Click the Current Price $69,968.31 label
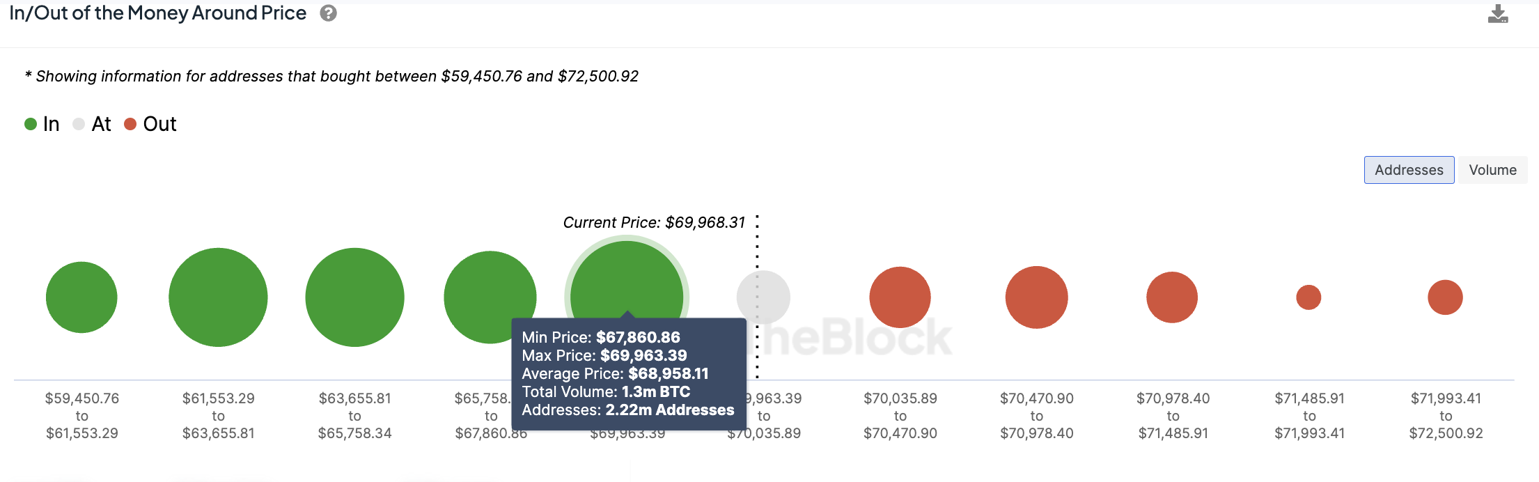The height and width of the screenshot is (482, 1539). pos(654,223)
